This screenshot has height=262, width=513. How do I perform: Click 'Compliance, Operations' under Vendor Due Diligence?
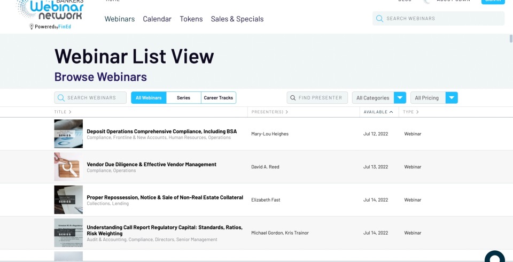click(111, 171)
